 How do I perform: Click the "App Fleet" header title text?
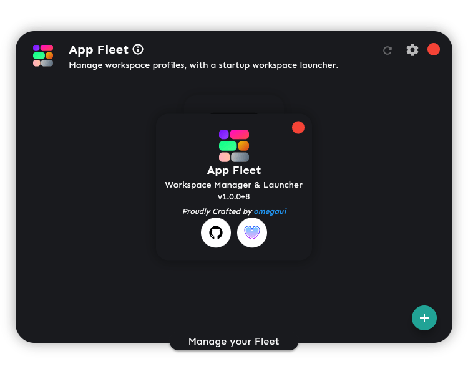(99, 50)
